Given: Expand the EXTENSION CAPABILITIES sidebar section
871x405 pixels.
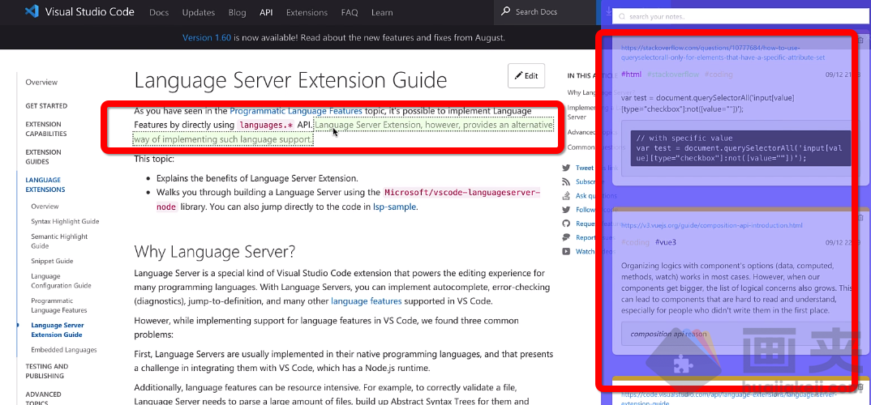Looking at the screenshot, I should tap(45, 129).
